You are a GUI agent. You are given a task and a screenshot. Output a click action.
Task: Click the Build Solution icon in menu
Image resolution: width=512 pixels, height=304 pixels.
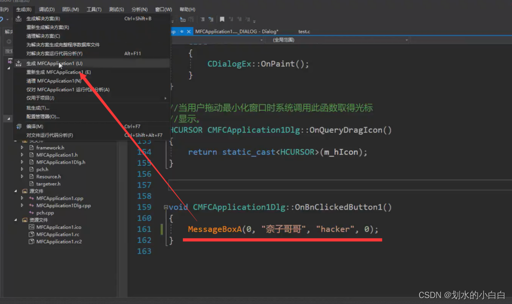[x=19, y=19]
